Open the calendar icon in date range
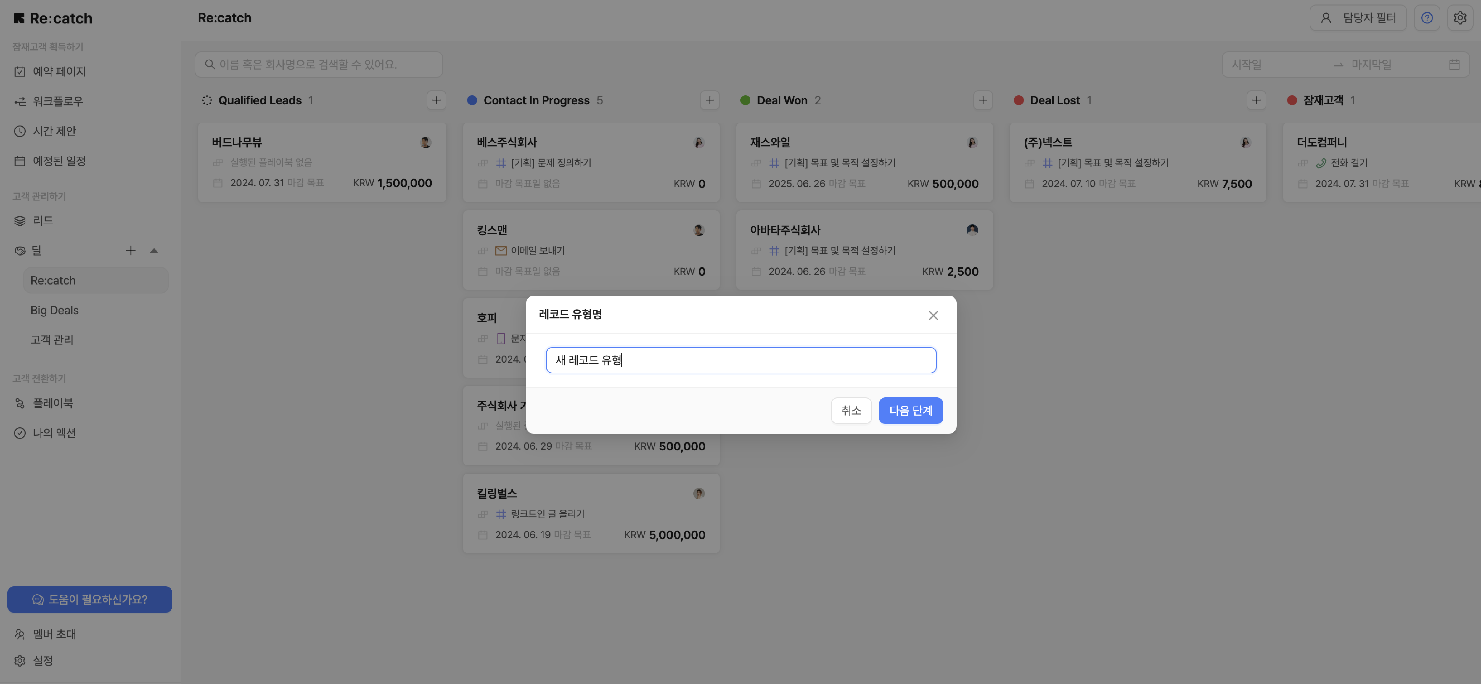Image resolution: width=1481 pixels, height=684 pixels. [1454, 65]
